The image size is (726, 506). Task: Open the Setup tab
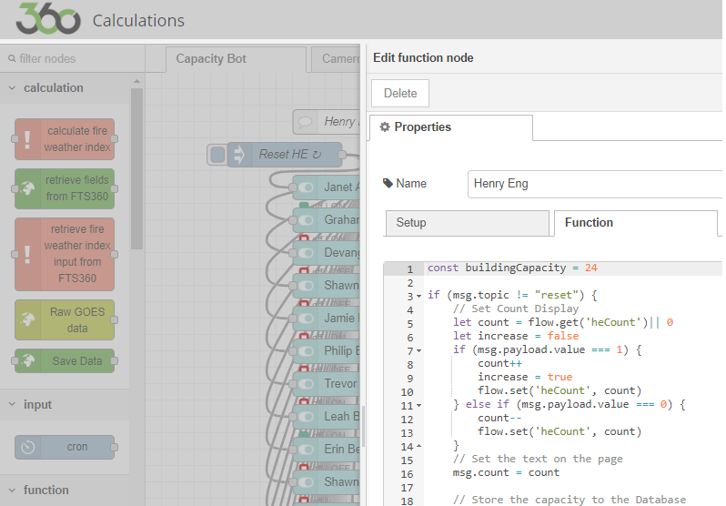point(468,223)
